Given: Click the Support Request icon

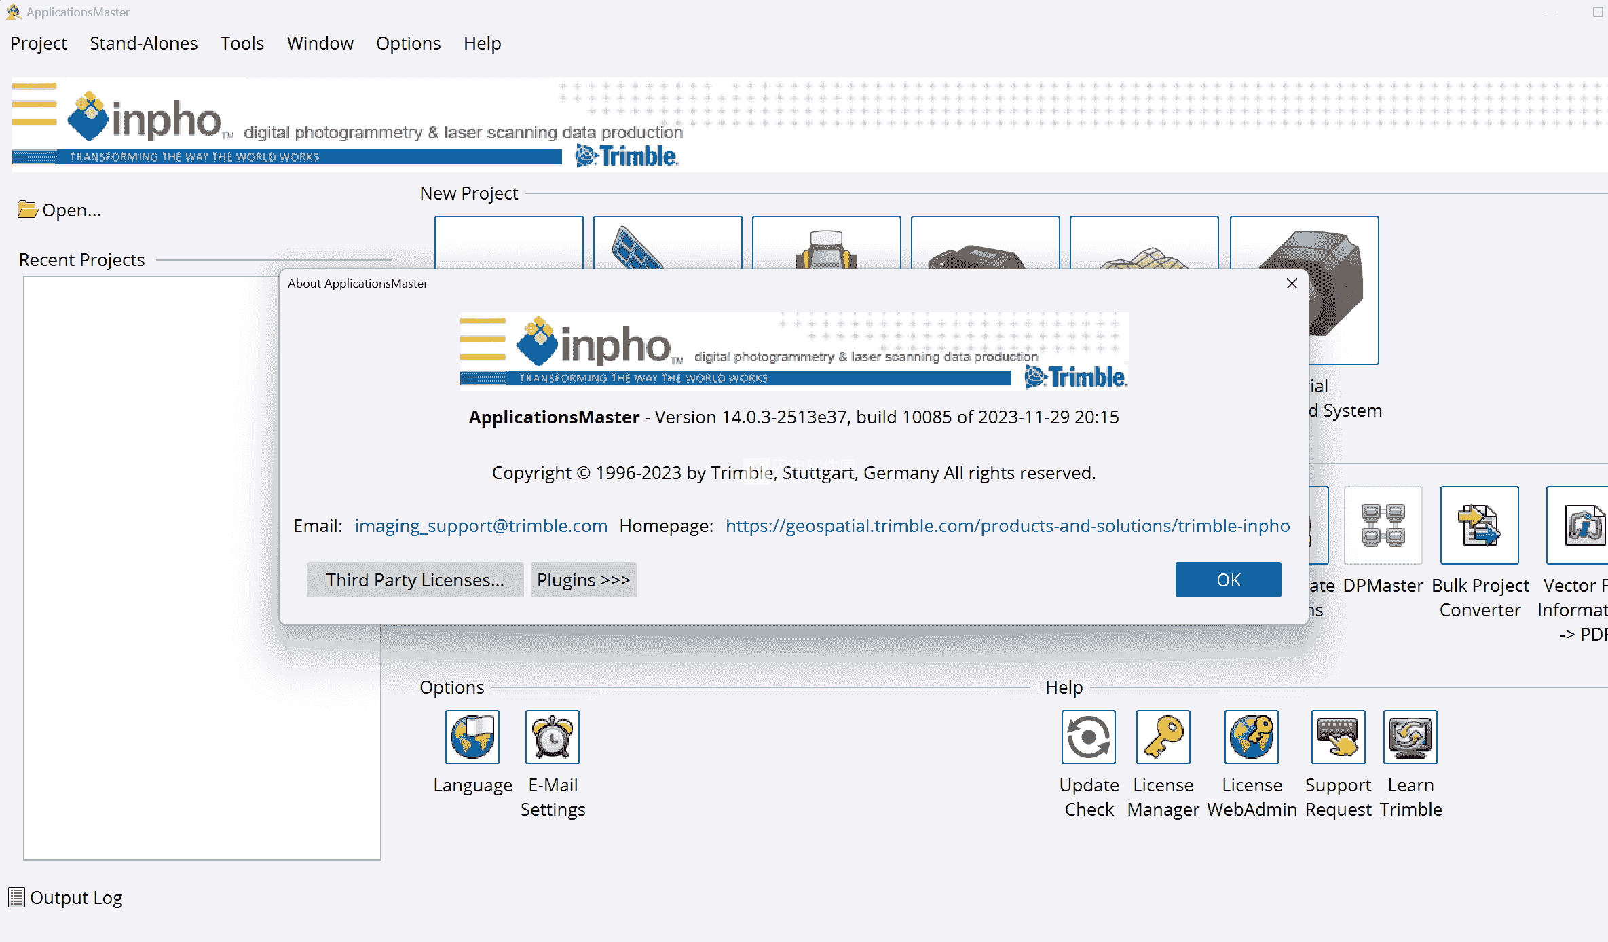Looking at the screenshot, I should (1338, 736).
